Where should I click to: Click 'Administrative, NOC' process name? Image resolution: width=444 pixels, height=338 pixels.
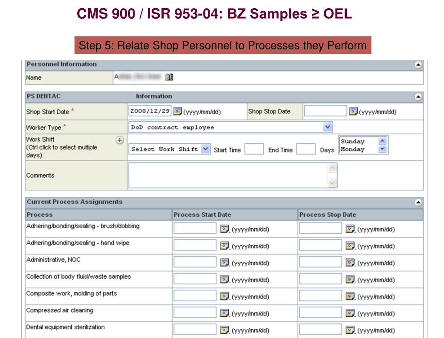(53, 260)
